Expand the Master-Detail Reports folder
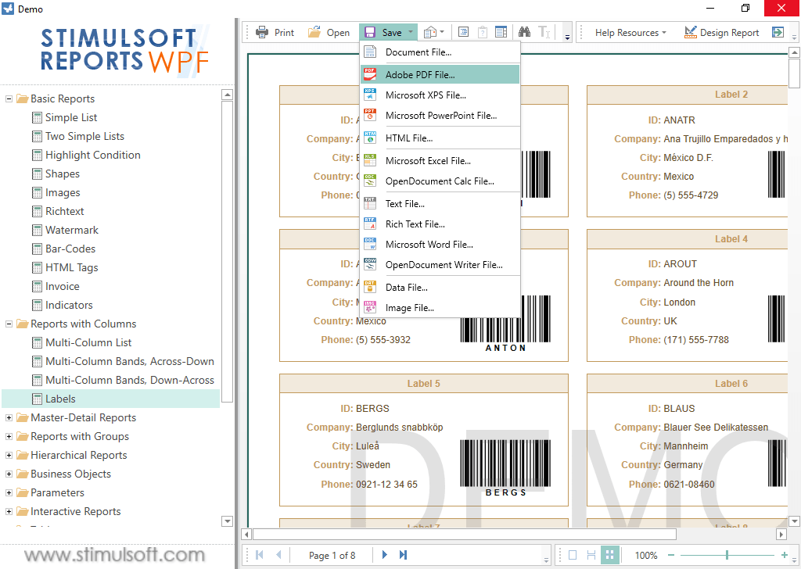801x569 pixels. tap(8, 417)
